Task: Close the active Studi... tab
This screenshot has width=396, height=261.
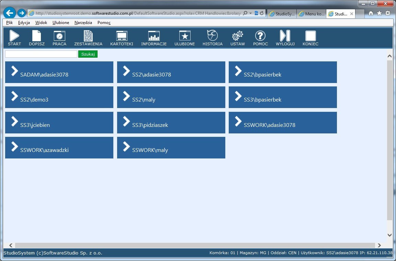Action: click(352, 14)
